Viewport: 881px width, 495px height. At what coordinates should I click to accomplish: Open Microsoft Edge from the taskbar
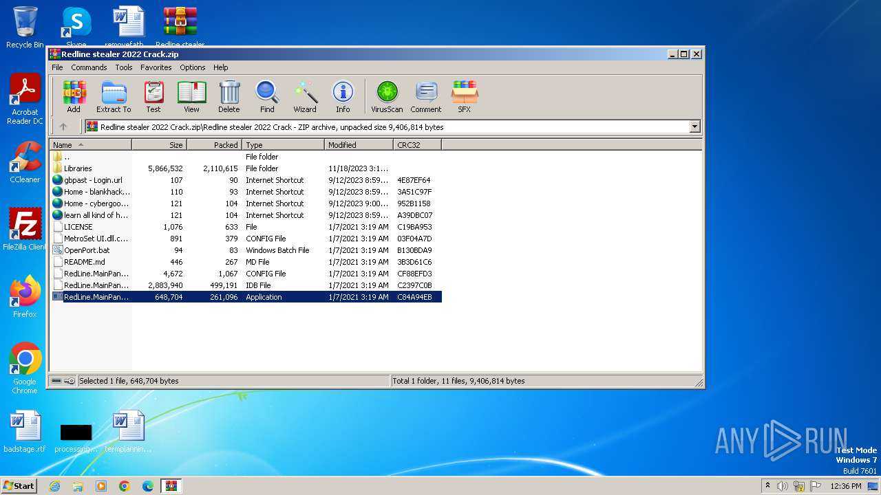click(148, 486)
